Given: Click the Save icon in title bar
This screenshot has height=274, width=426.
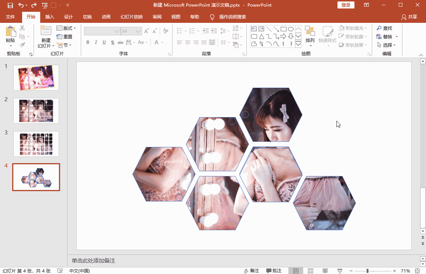Looking at the screenshot, I should coord(10,5).
